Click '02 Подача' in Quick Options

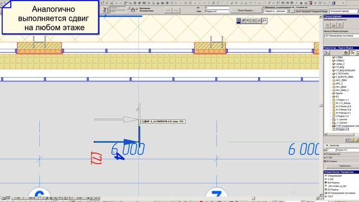pyautogui.click(x=333, y=190)
